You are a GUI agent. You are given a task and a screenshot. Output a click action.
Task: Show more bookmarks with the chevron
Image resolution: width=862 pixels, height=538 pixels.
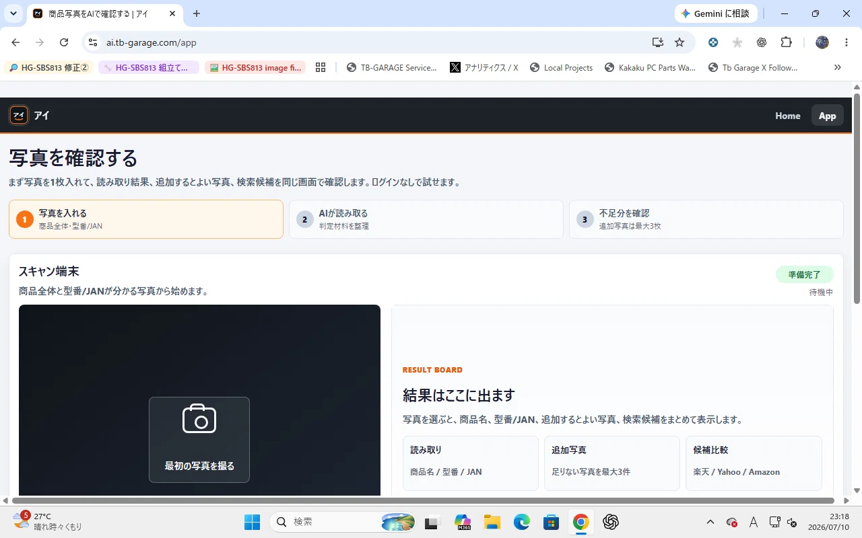click(x=838, y=67)
